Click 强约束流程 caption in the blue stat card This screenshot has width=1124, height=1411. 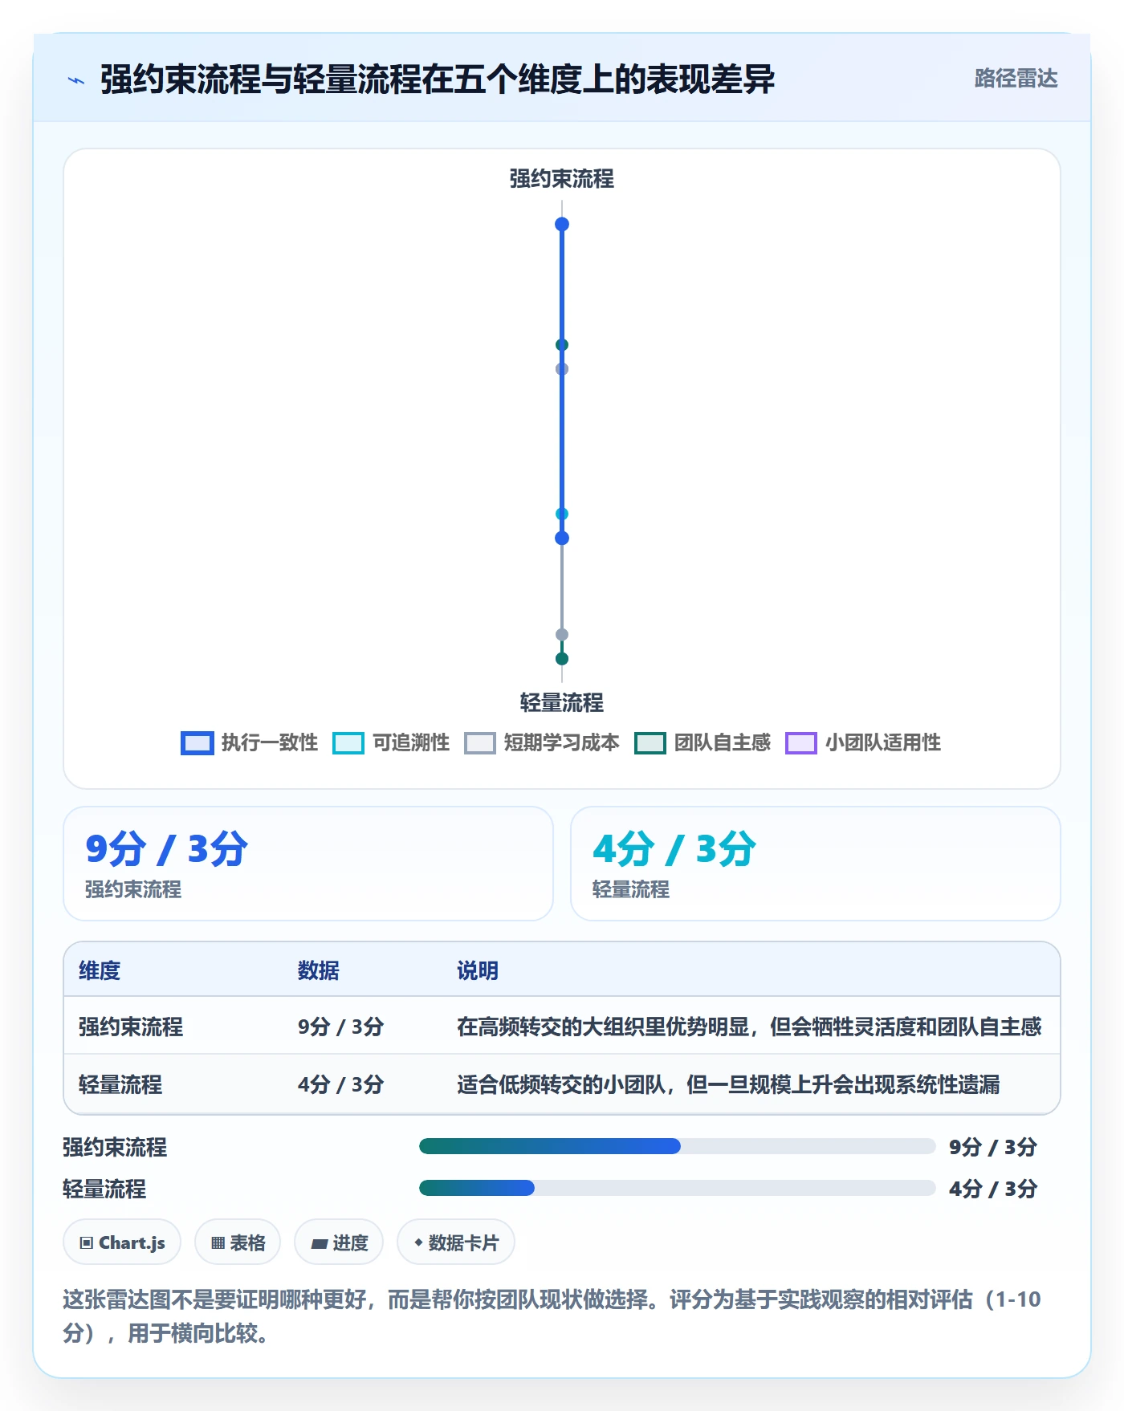pyautogui.click(x=133, y=889)
